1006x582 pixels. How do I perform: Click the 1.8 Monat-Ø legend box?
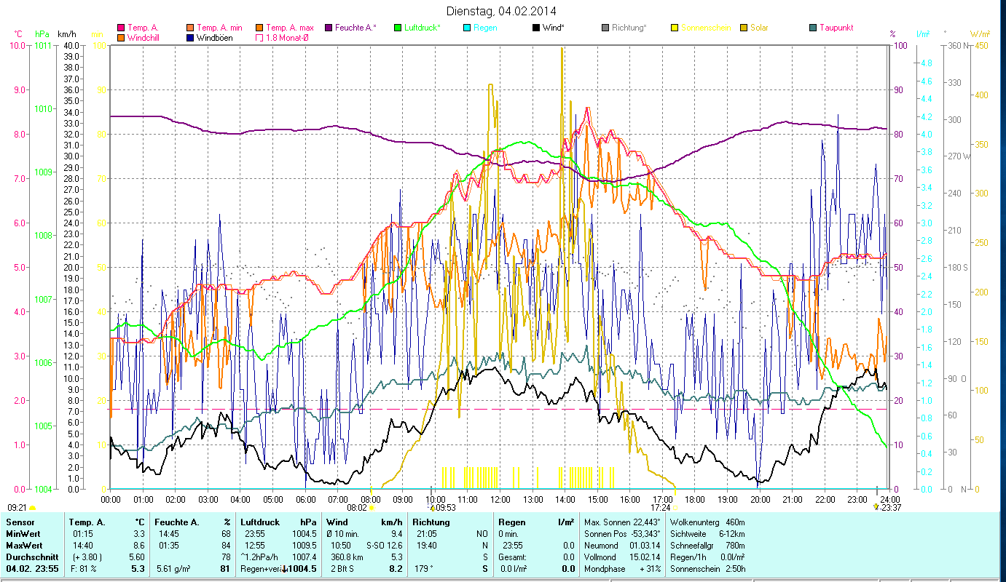(259, 37)
